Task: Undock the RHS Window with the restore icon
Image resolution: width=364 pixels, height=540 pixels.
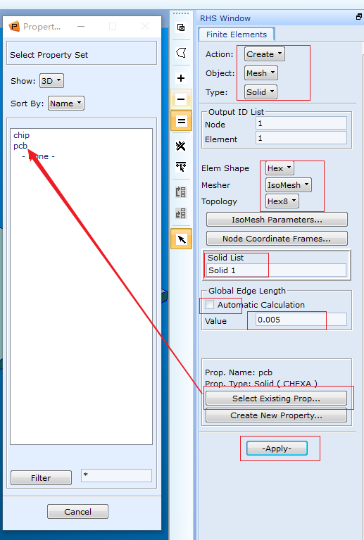Action: 359,17
